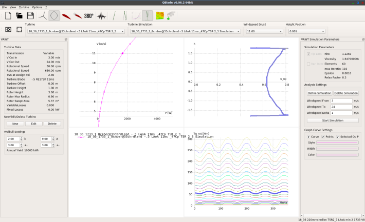
Task: Click the highlighted 11 m/s power curve point
Action: tap(122, 53)
